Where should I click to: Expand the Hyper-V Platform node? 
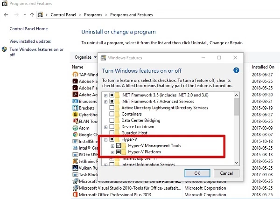pos(112,152)
